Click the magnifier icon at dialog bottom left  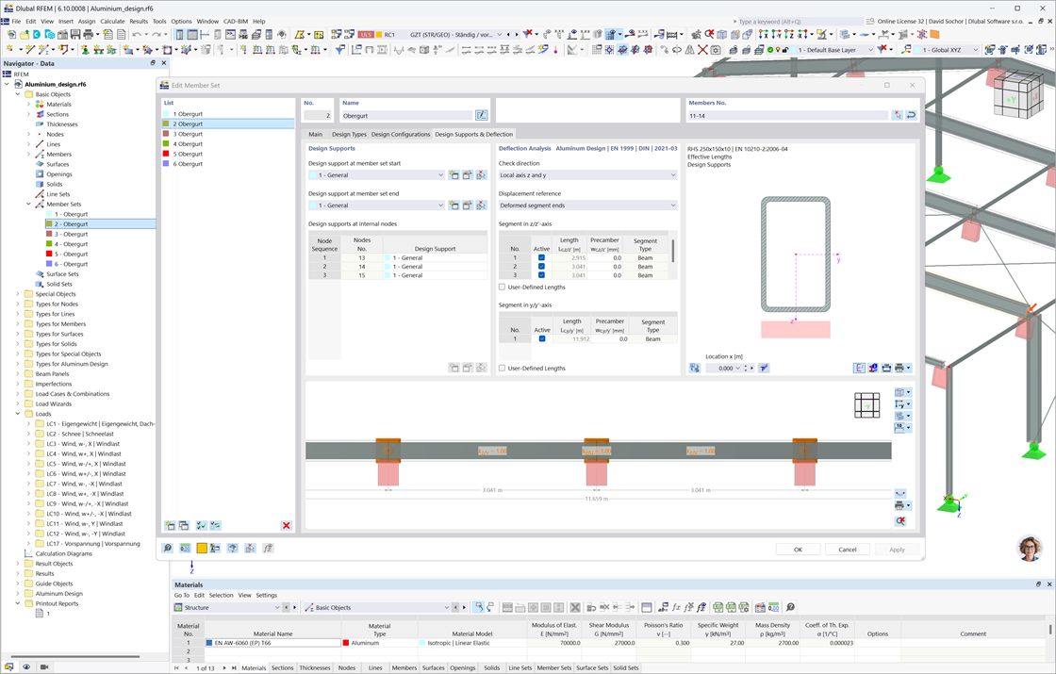167,547
